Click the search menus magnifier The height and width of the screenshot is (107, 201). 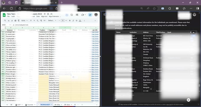tap(5, 20)
